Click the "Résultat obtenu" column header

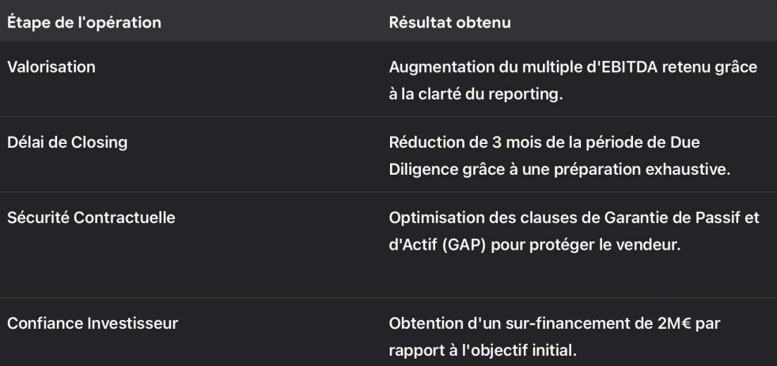[x=449, y=22]
